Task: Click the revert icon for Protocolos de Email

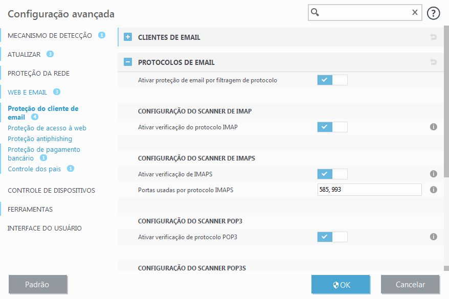Action: click(x=434, y=61)
